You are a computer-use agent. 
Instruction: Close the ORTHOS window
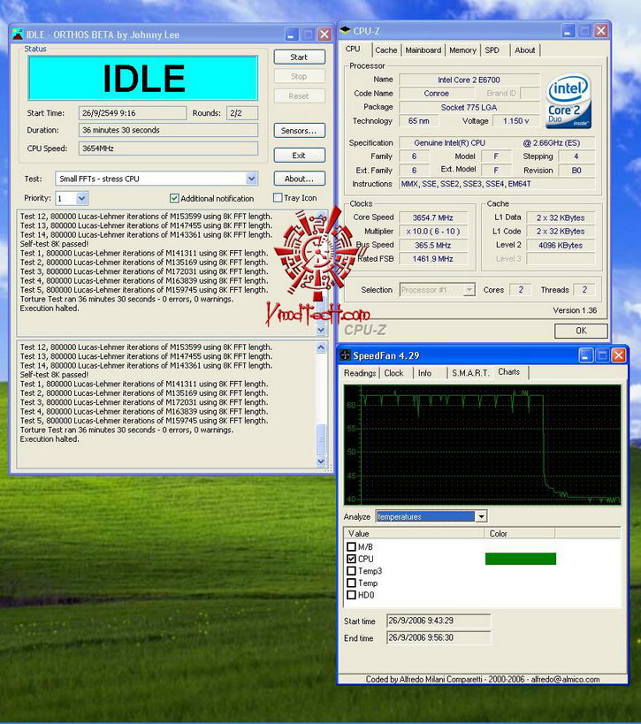[324, 34]
